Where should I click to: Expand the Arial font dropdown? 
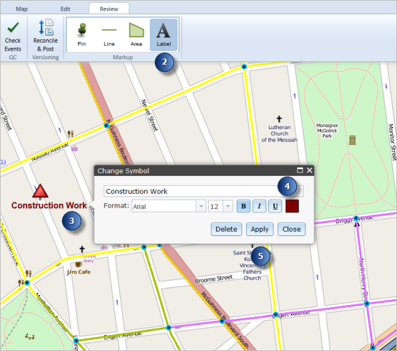click(x=201, y=206)
